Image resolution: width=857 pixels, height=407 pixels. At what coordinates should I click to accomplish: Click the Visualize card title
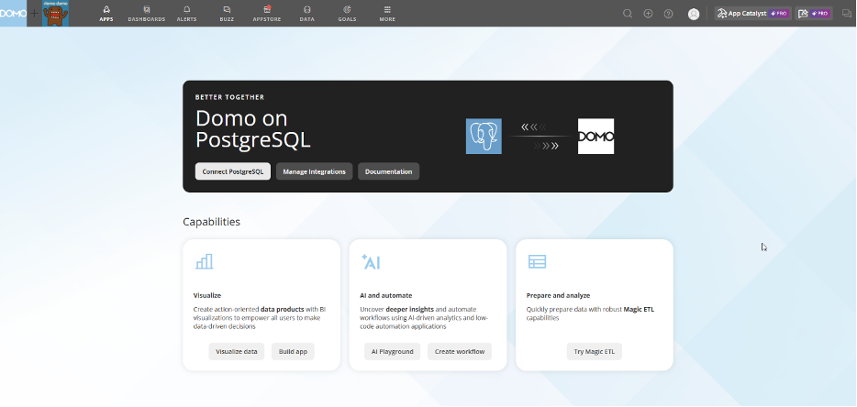coord(207,295)
